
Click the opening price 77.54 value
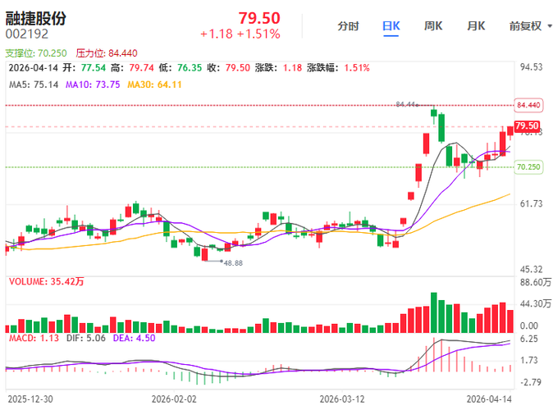point(94,68)
